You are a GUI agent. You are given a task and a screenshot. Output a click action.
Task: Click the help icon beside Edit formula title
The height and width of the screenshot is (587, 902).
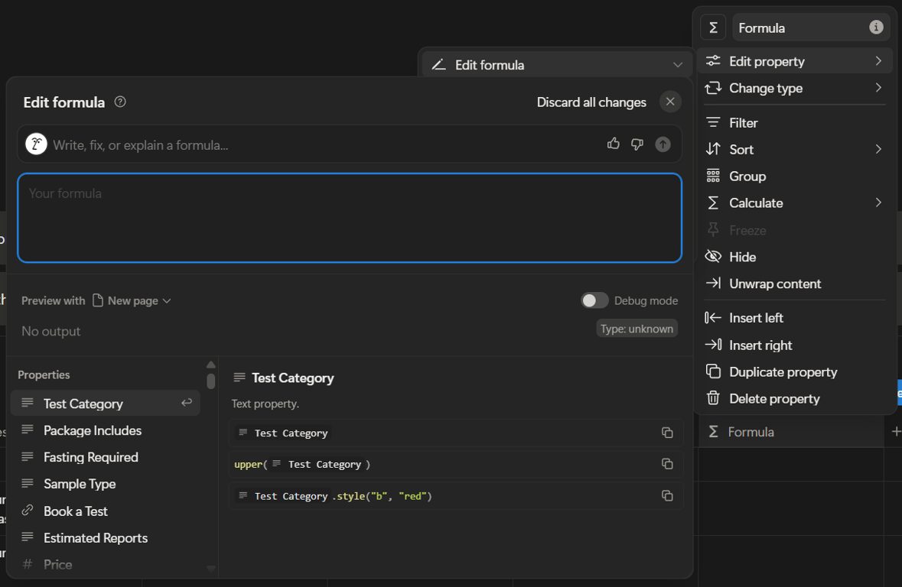click(x=120, y=102)
